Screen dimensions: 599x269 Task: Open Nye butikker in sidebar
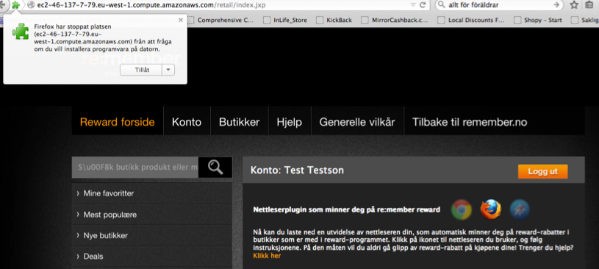click(151, 235)
